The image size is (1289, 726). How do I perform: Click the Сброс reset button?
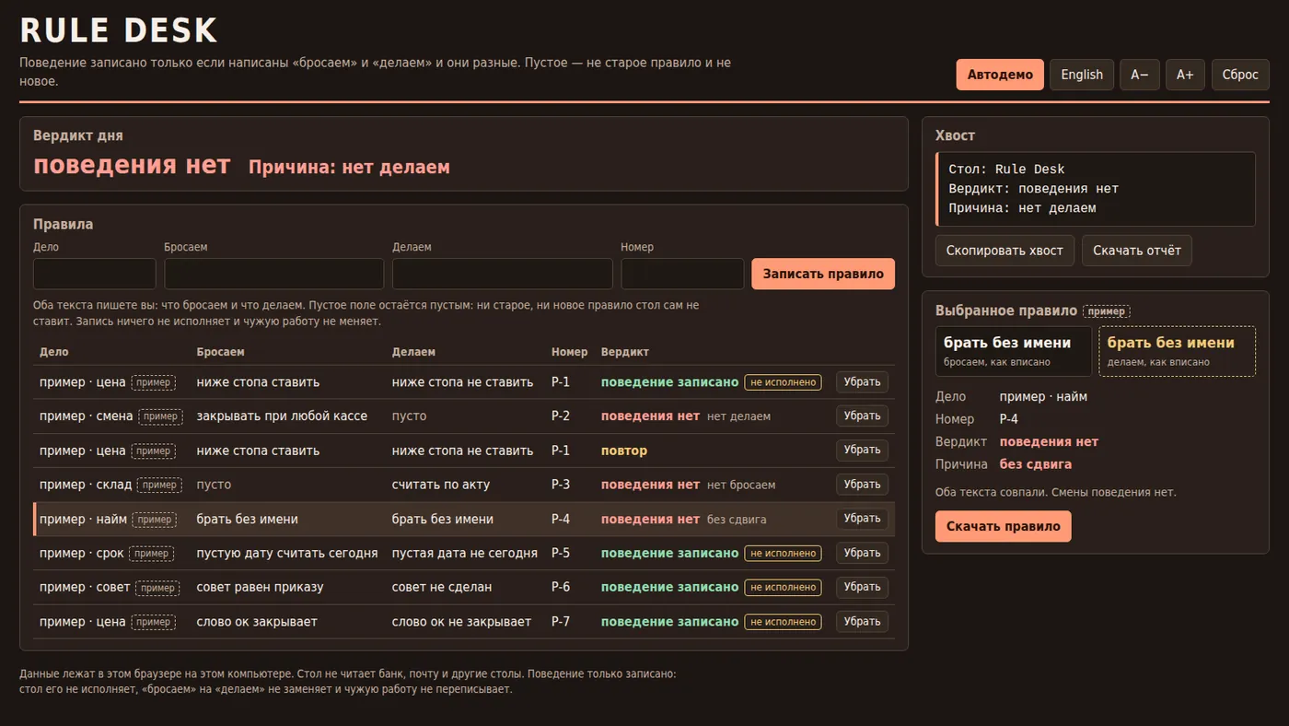(1240, 75)
